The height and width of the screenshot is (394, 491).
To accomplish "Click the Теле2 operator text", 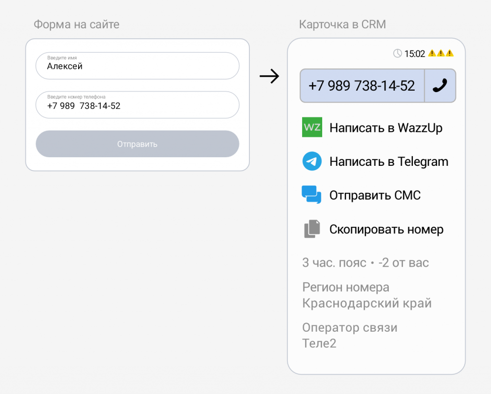I will pyautogui.click(x=319, y=343).
